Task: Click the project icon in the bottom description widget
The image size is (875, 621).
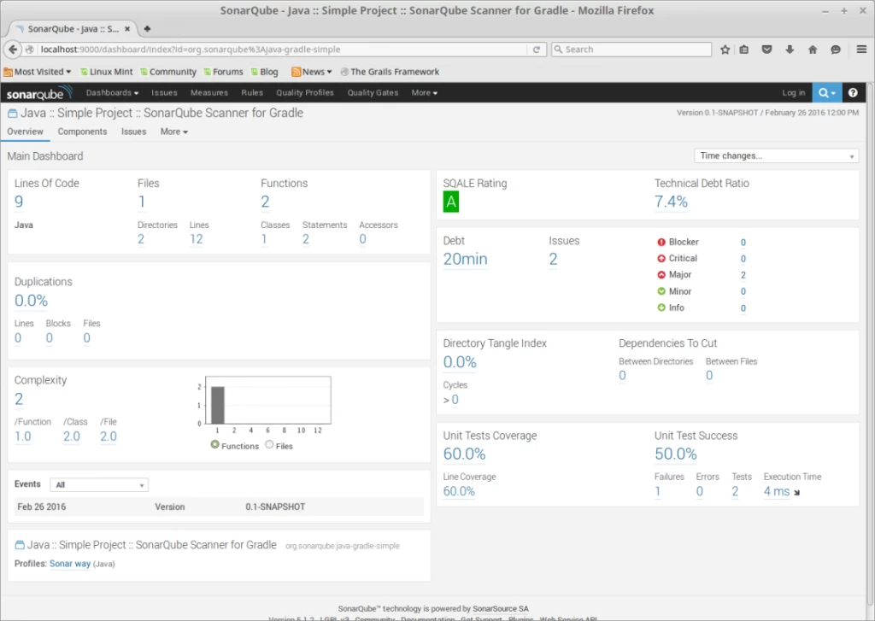Action: coord(20,545)
